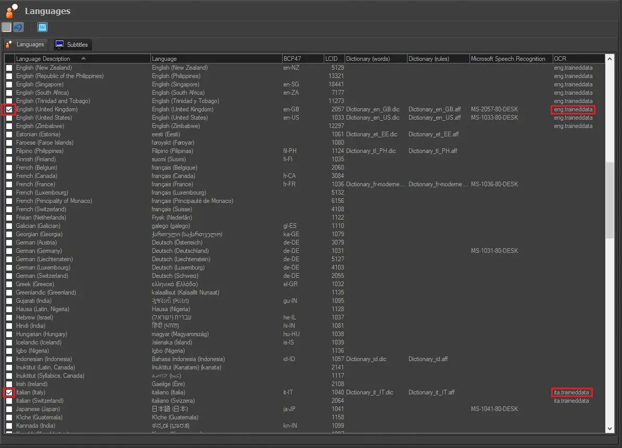The image size is (622, 448).
Task: Click the sort arrow on Language Description header
Action: click(83, 59)
